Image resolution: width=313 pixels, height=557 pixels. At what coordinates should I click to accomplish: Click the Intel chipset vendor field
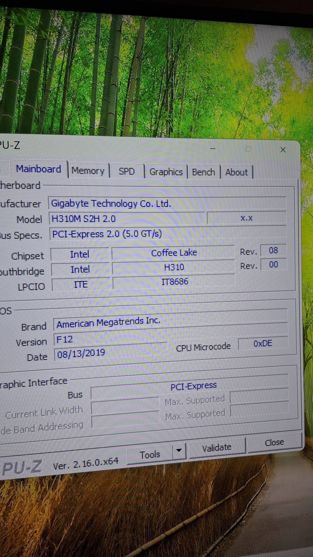[80, 254]
